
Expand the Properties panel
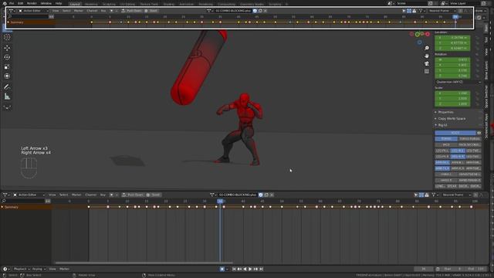pos(445,112)
